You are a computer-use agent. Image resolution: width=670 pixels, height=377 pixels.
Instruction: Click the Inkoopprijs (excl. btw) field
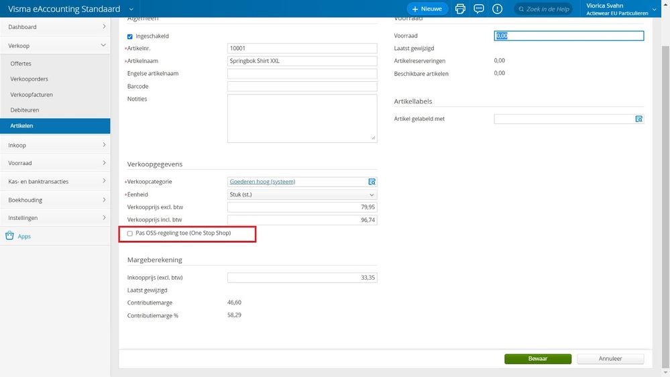[302, 278]
